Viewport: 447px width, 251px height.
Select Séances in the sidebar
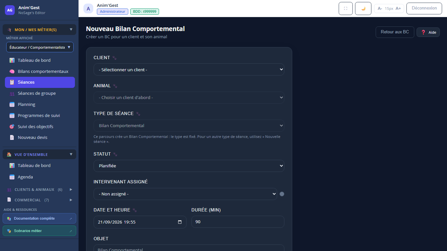pos(40,82)
